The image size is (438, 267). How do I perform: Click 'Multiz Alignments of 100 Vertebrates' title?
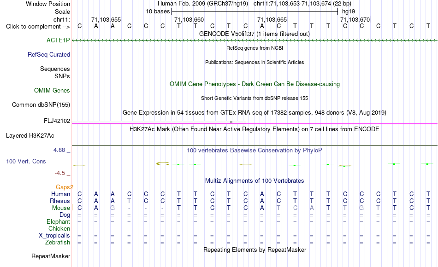coord(255,181)
